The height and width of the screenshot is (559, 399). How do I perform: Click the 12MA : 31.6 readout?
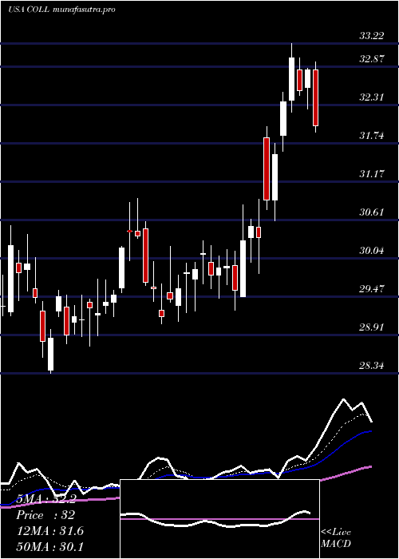point(50,531)
